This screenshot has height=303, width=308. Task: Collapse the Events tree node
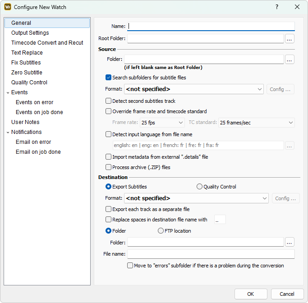tap(8, 92)
